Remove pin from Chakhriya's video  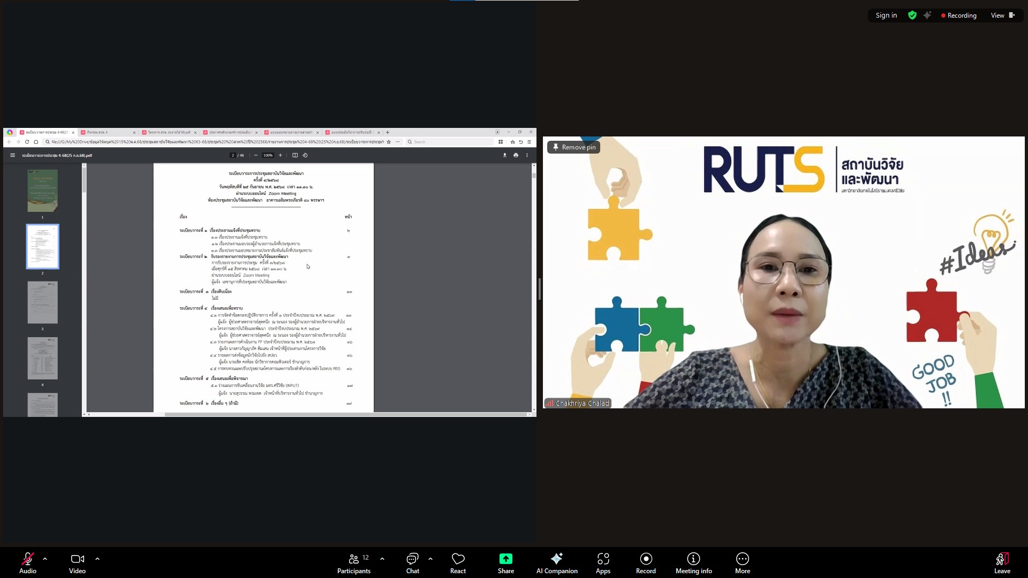pyautogui.click(x=573, y=147)
